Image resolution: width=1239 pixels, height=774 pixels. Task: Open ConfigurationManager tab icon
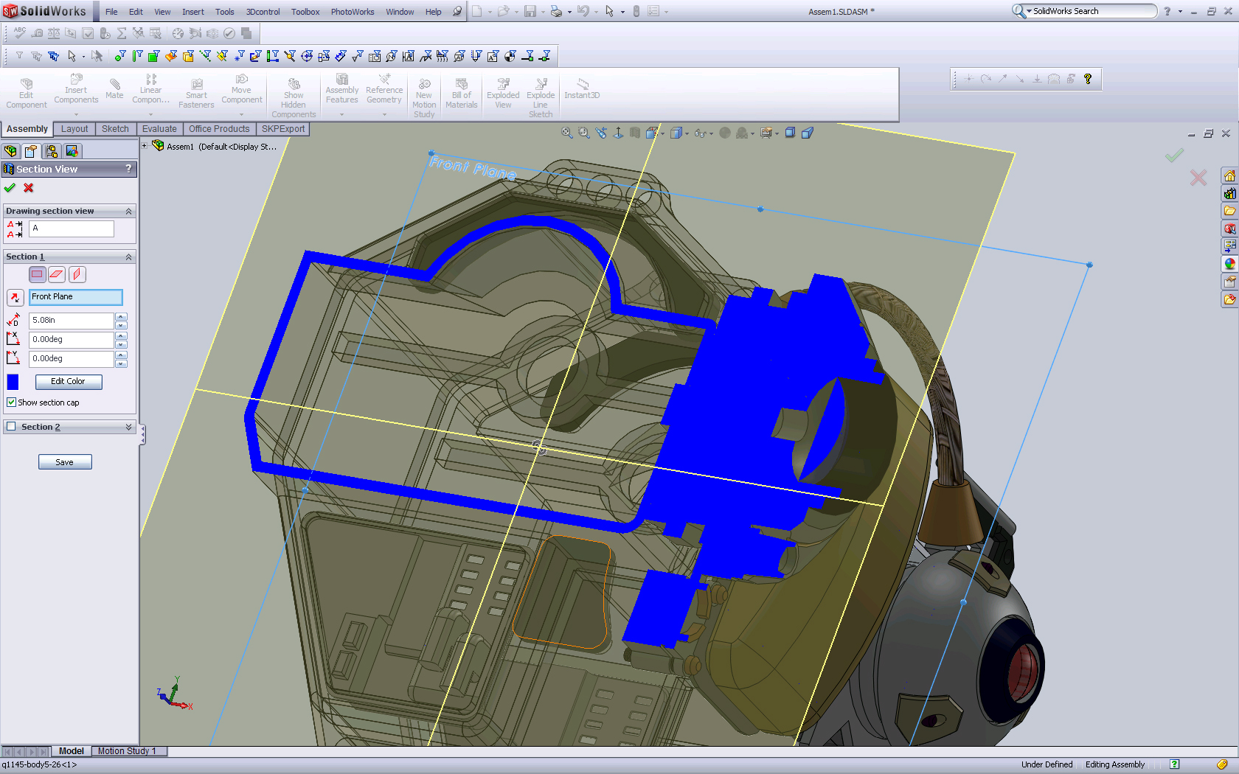point(52,151)
